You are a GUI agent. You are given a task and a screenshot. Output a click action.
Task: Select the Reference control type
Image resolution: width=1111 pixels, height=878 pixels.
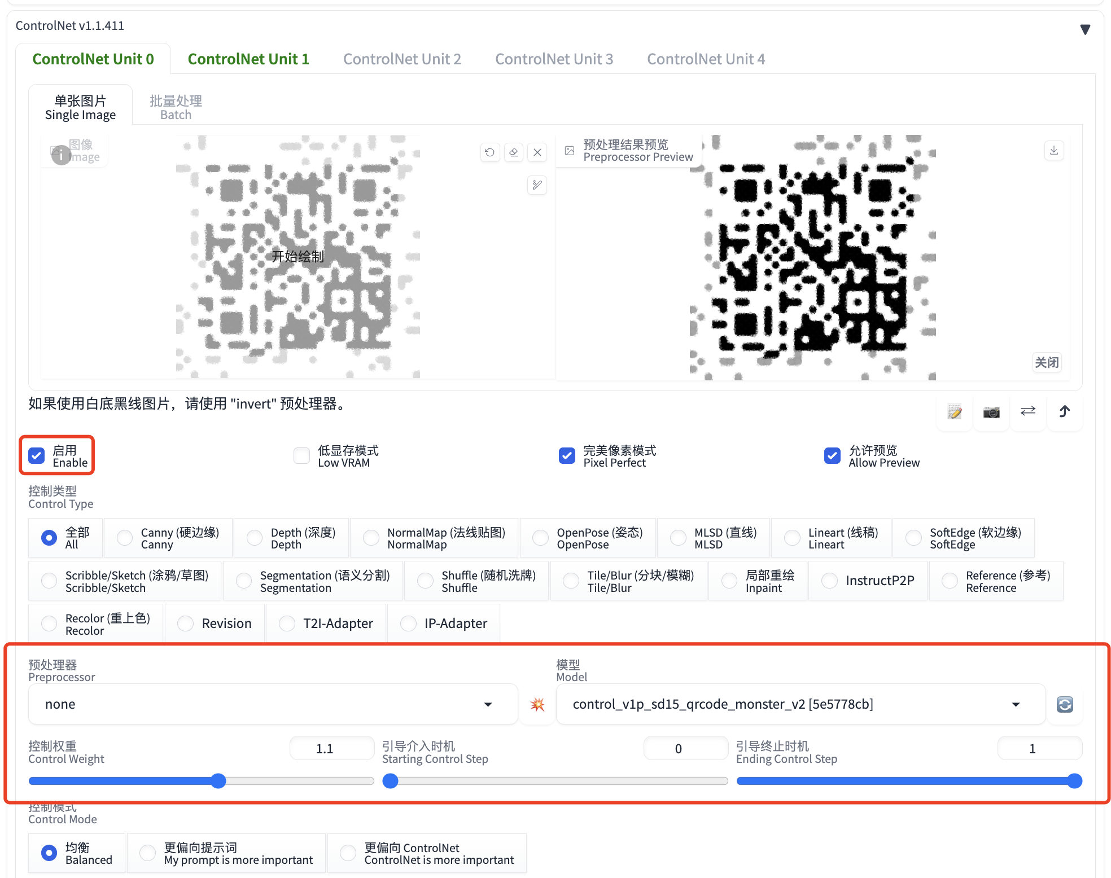click(x=996, y=581)
